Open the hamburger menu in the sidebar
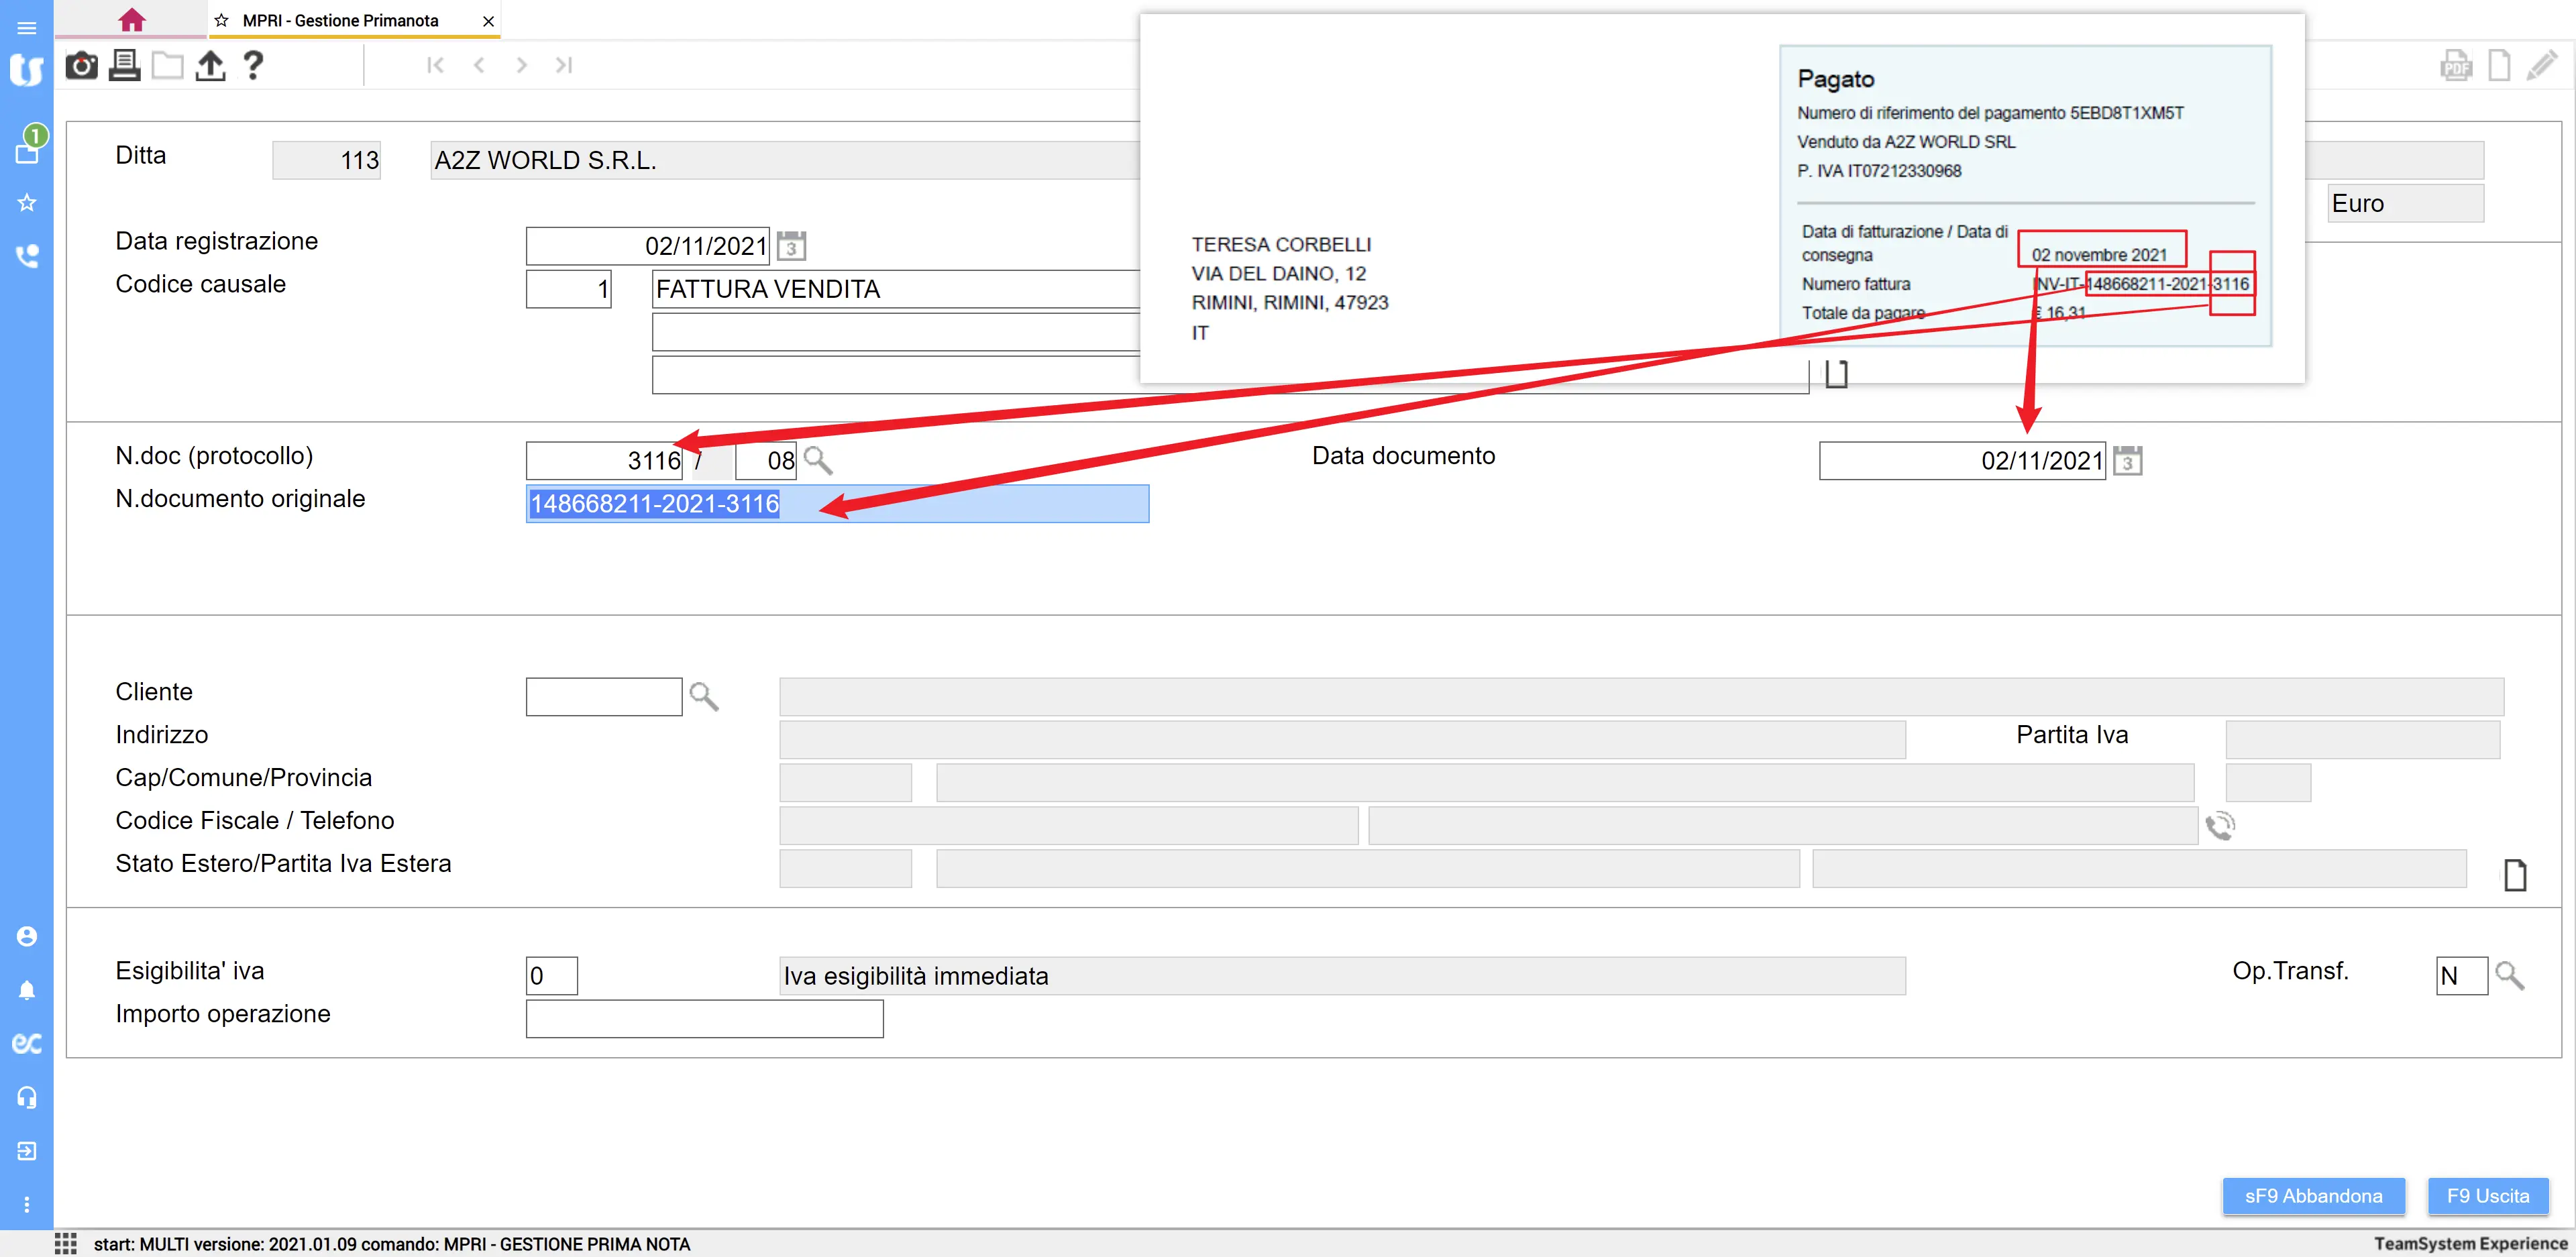 27,27
